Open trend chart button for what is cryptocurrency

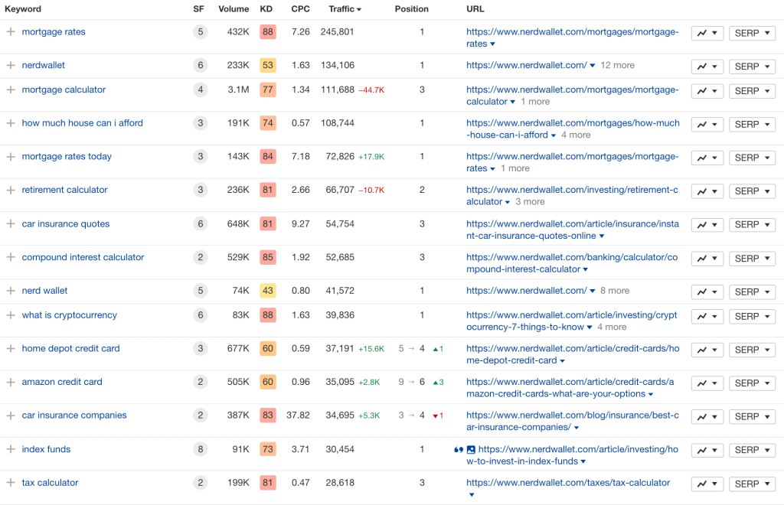pyautogui.click(x=707, y=317)
